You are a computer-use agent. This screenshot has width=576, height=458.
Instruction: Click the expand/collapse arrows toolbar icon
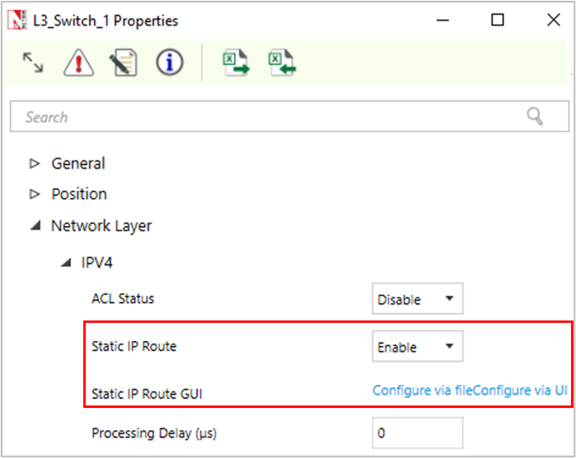click(33, 63)
